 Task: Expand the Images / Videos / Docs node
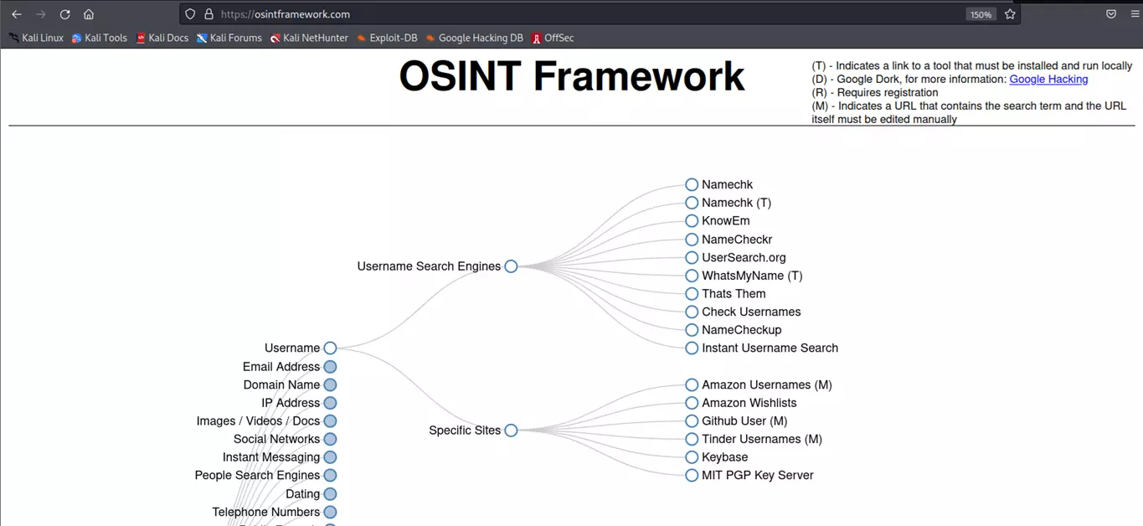(x=330, y=421)
